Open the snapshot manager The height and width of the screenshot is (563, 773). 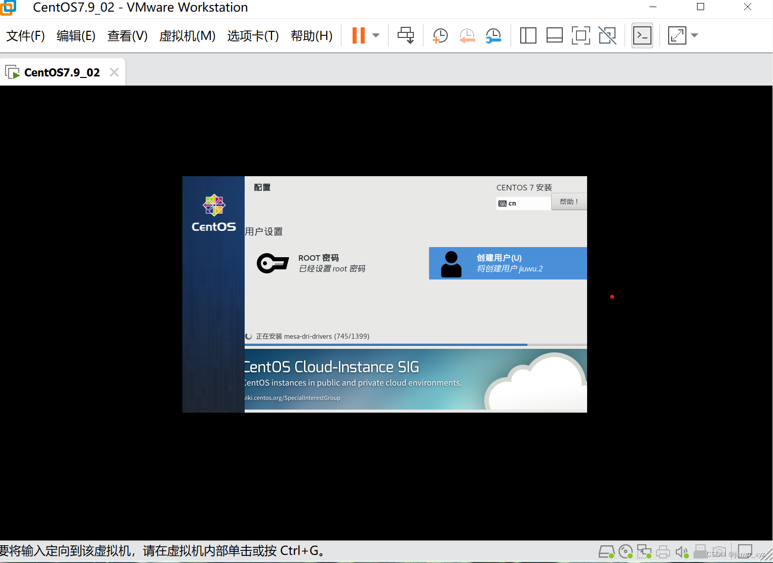(493, 35)
